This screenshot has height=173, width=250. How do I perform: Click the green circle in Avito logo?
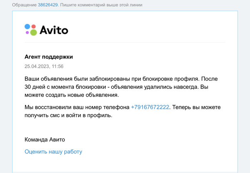click(33, 32)
